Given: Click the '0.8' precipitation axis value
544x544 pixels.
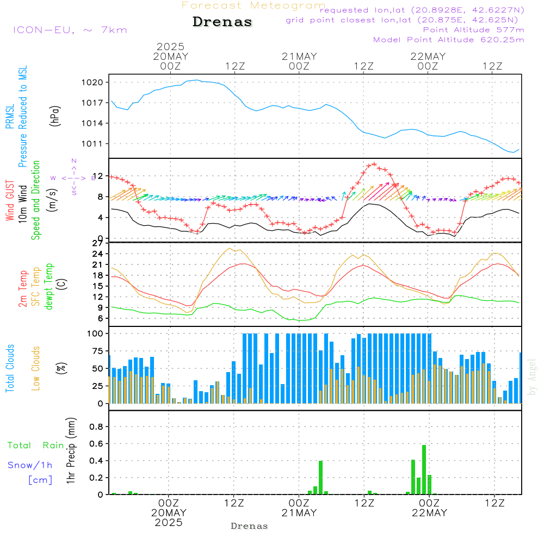Looking at the screenshot, I should pos(96,426).
